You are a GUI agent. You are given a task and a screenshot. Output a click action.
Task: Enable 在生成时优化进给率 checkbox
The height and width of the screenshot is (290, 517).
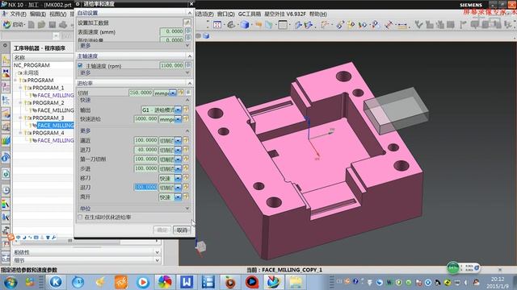tap(80, 217)
